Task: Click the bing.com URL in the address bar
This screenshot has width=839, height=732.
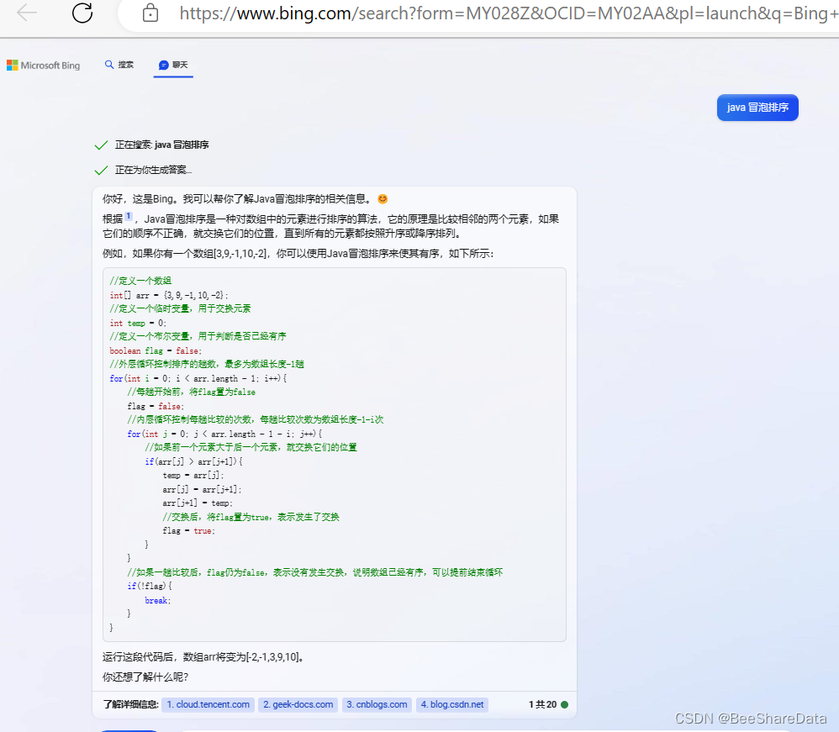Action: pyautogui.click(x=509, y=13)
